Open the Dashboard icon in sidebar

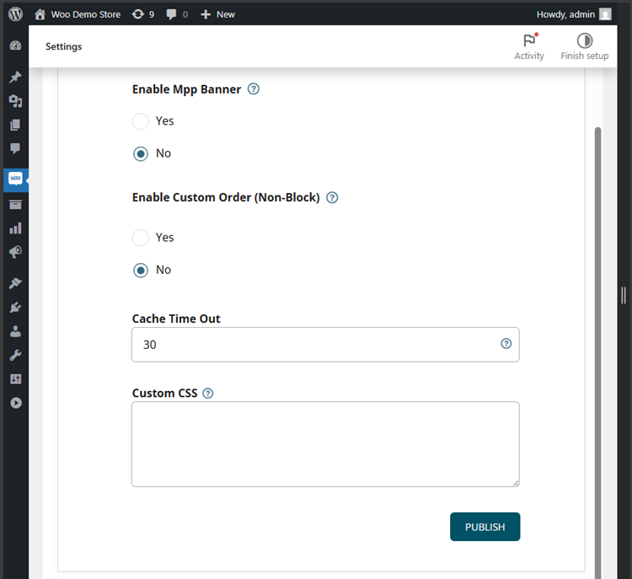pyautogui.click(x=15, y=46)
